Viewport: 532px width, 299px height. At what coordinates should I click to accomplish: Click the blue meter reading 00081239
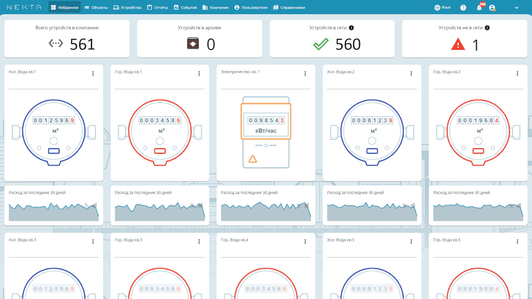click(372, 121)
